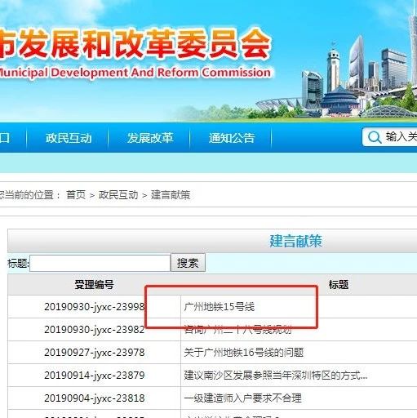Click the 受理编号 column header
The height and width of the screenshot is (418, 417).
(94, 285)
